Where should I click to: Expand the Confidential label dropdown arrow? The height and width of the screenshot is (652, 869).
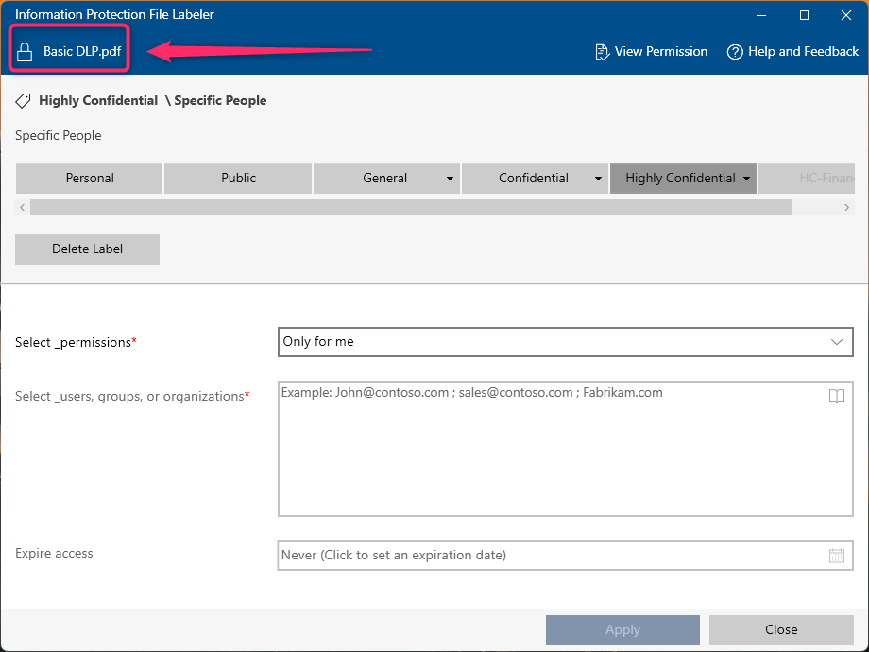598,179
